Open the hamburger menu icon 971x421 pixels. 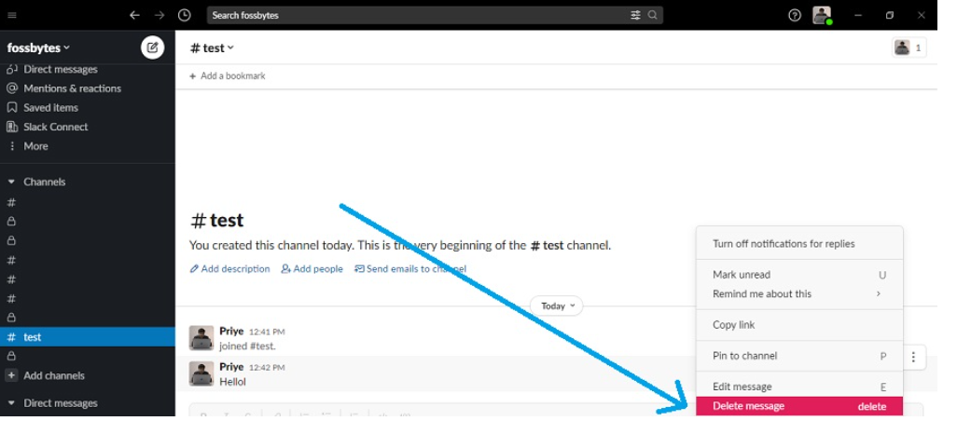tap(12, 15)
